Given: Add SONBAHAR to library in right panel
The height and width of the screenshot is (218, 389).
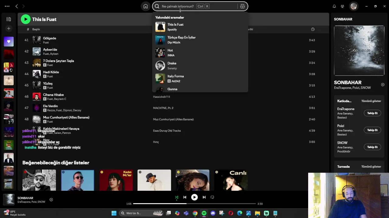Looking at the screenshot, I should tap(383, 84).
